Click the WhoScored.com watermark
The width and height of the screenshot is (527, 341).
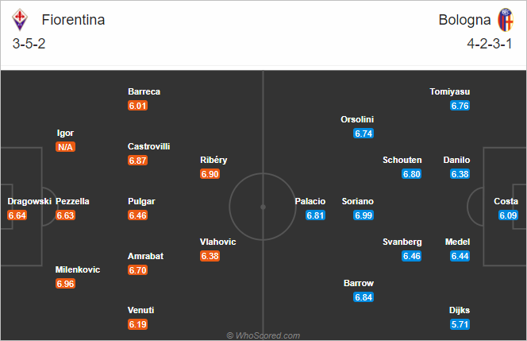(263, 335)
